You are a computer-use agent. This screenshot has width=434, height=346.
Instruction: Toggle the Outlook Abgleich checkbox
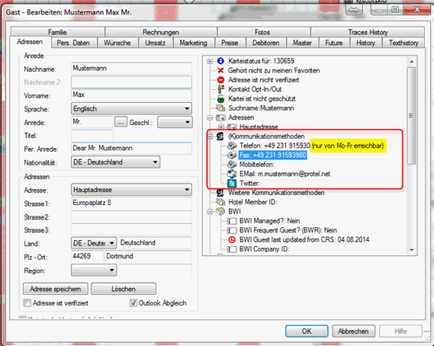click(133, 303)
